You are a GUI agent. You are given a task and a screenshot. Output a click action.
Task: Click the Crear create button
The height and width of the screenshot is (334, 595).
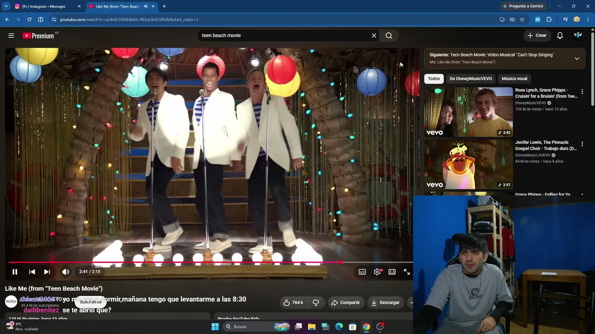(537, 36)
